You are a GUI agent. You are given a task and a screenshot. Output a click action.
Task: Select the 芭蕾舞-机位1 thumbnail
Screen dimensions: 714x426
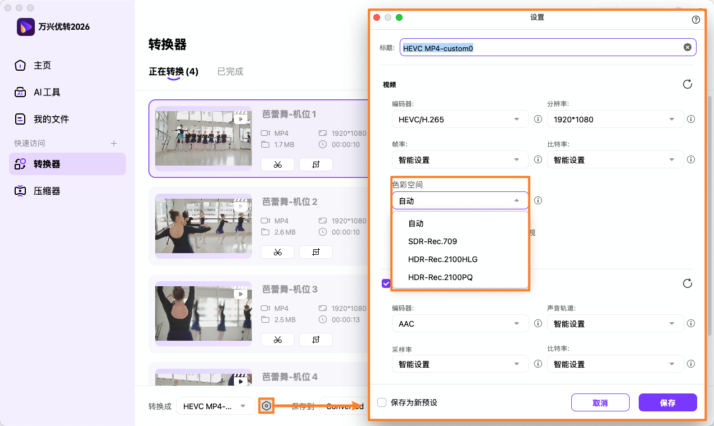click(203, 139)
